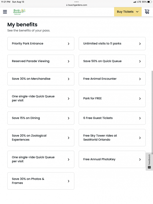Expand the Buy Tickets dropdown
The image size is (153, 204).
(x=128, y=12)
